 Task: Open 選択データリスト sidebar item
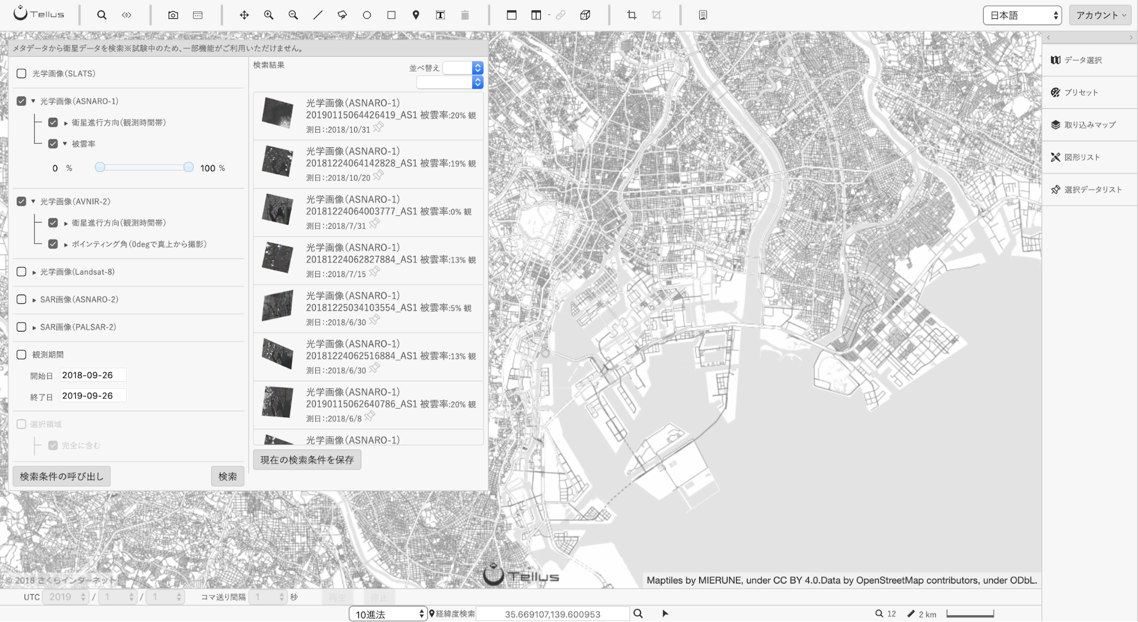click(x=1090, y=189)
